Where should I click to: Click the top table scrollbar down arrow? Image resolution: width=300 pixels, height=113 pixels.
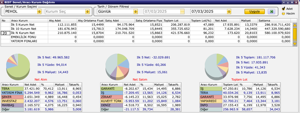click(x=295, y=44)
